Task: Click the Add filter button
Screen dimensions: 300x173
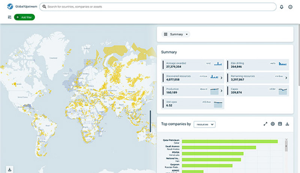Action: pos(24,17)
